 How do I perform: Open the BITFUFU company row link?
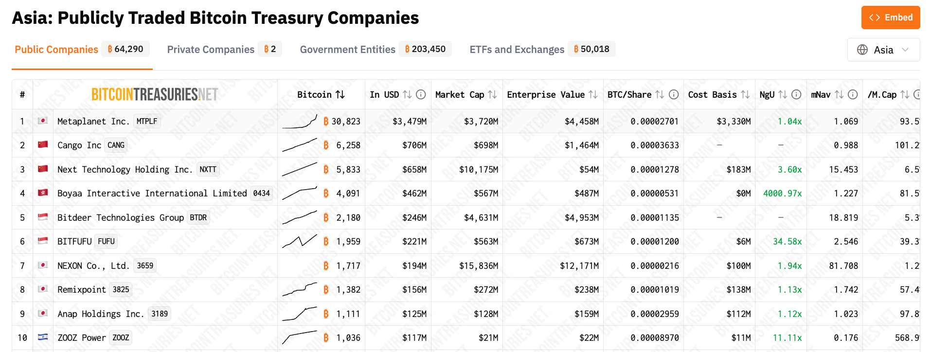[x=74, y=241]
